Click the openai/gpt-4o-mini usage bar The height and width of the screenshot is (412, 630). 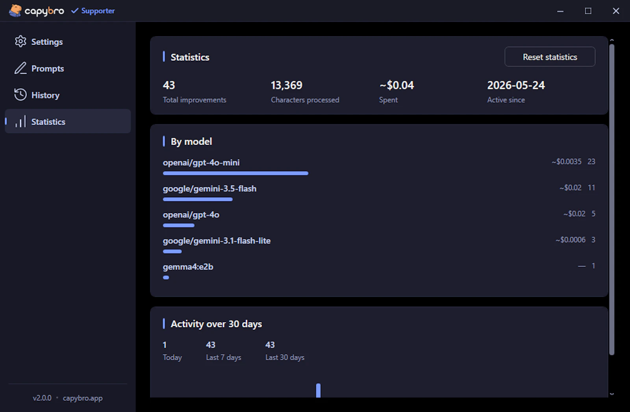[x=235, y=173]
